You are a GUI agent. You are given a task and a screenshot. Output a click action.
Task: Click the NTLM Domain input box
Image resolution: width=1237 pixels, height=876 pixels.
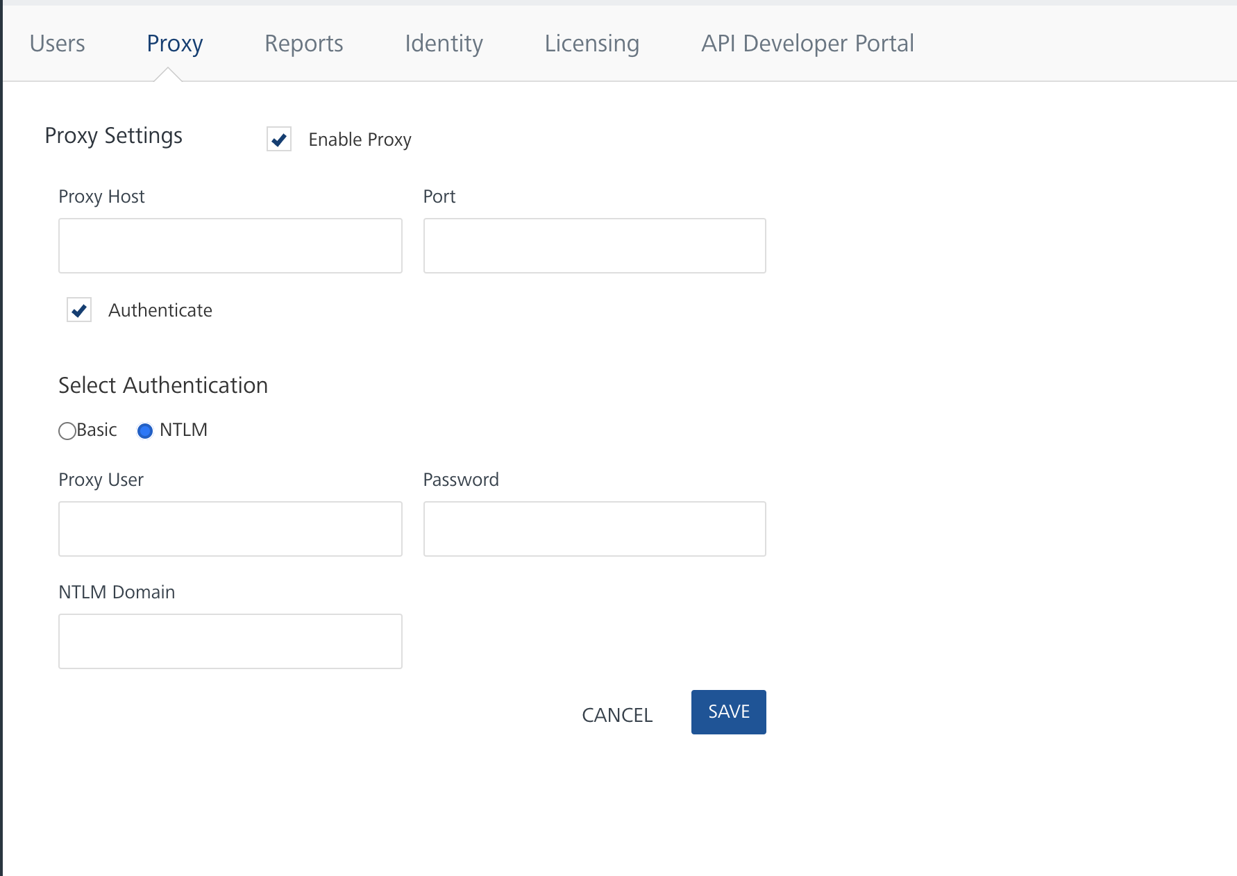click(x=230, y=641)
